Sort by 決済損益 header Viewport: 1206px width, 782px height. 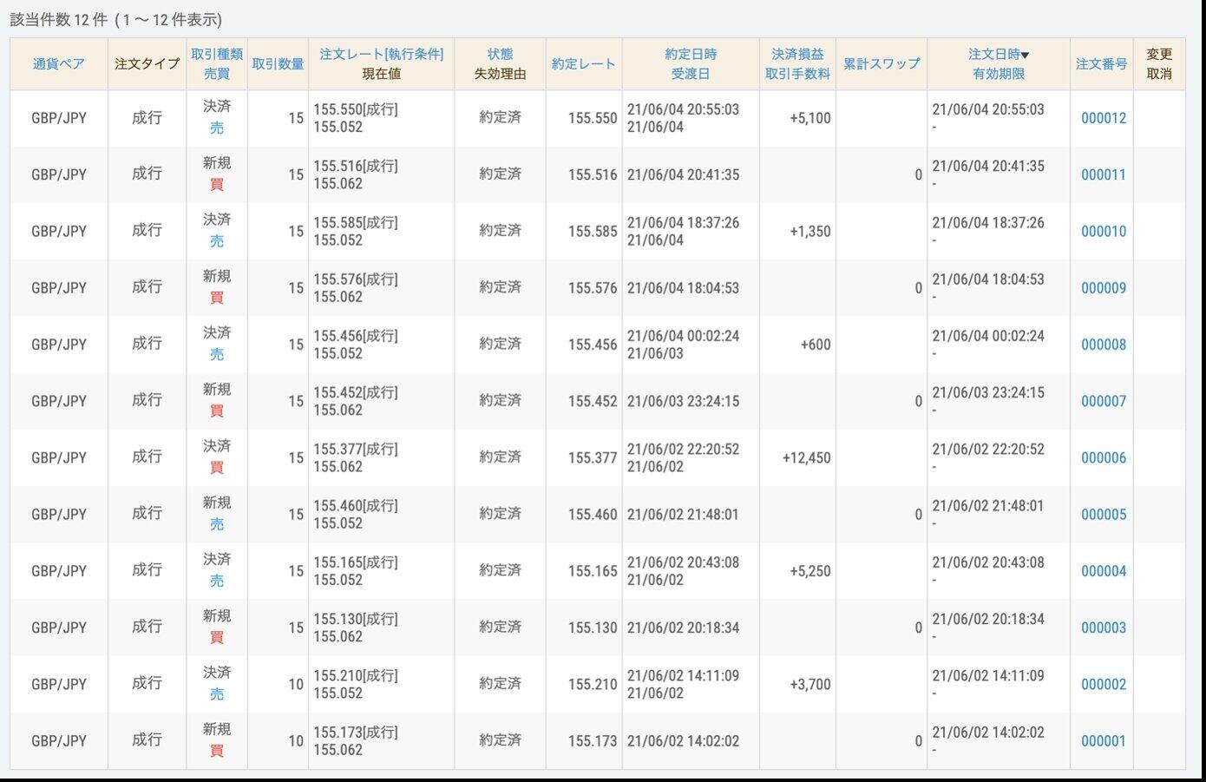[x=796, y=54]
